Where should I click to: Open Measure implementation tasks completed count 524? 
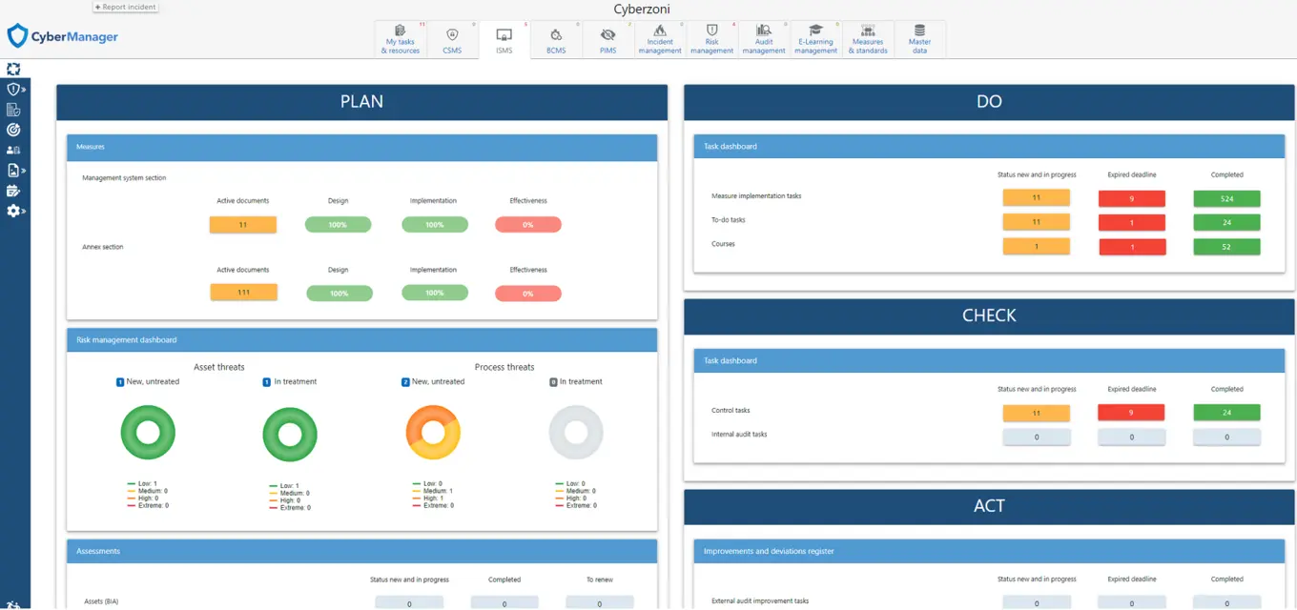[1227, 198]
